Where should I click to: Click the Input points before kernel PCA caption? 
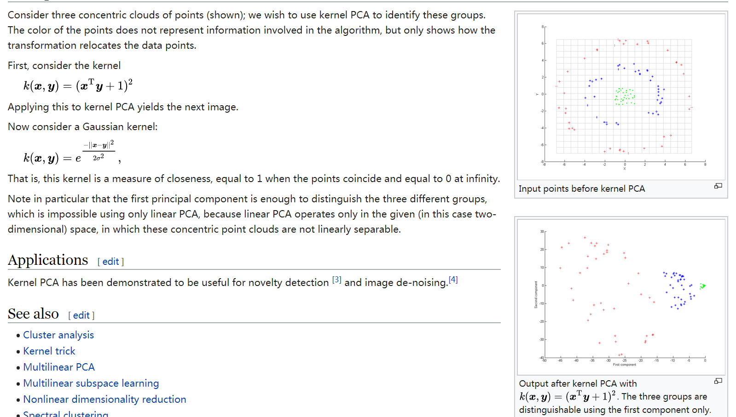pyautogui.click(x=581, y=189)
